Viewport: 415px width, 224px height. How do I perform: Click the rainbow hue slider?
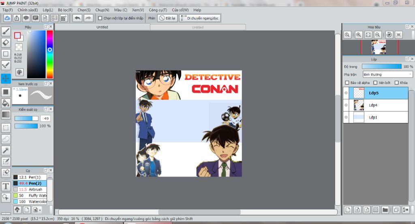[x=50, y=54]
